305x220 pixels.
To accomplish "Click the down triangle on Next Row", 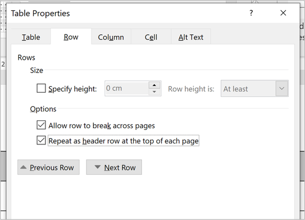I will pyautogui.click(x=98, y=167).
